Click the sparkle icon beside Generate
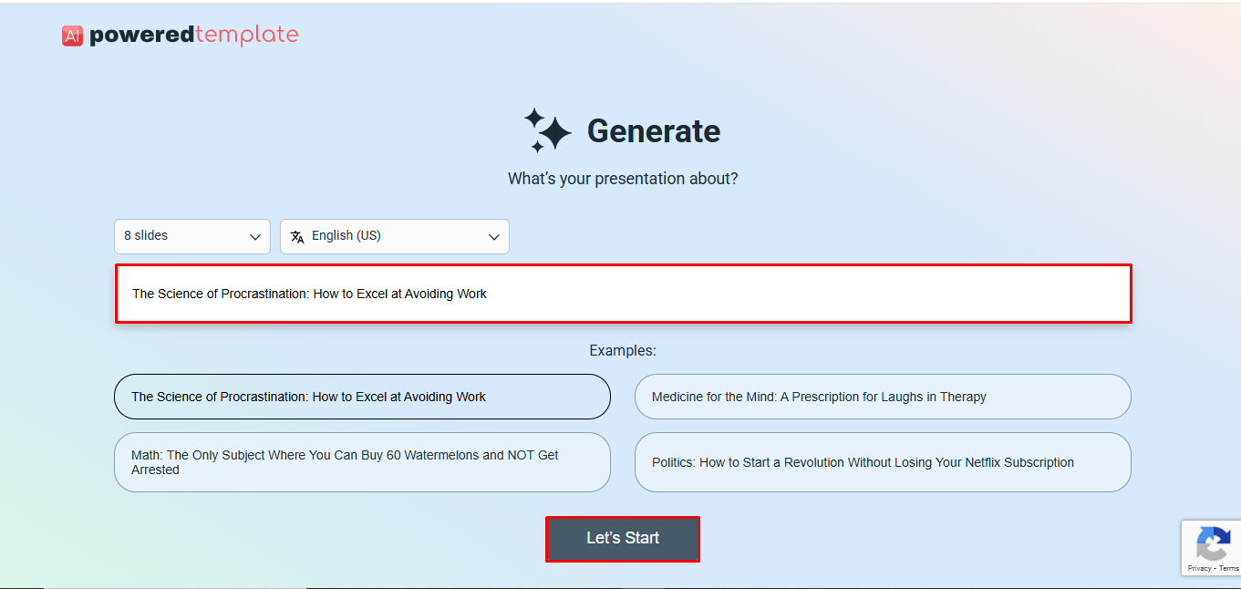 click(x=547, y=129)
